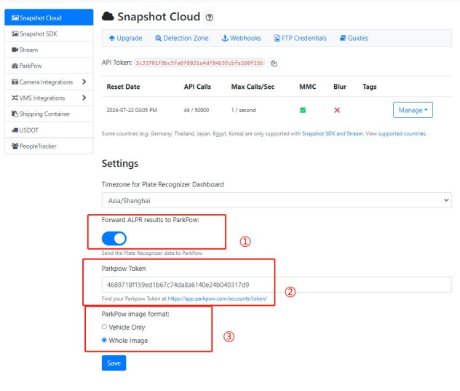Screen dimensions: 460x391
Task: Open the ParkPow sidebar entry
Action: point(49,66)
